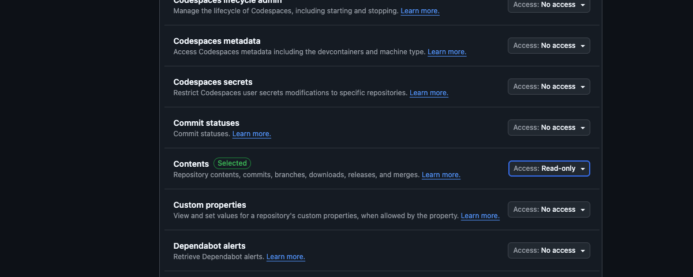This screenshot has height=277, width=693.
Task: Open Learn more for Codespaces secrets
Action: point(429,93)
